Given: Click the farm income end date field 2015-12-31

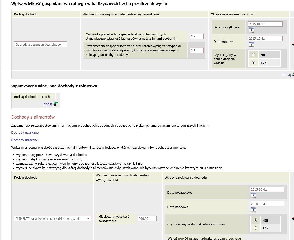Looking at the screenshot, I should pyautogui.click(x=265, y=38).
